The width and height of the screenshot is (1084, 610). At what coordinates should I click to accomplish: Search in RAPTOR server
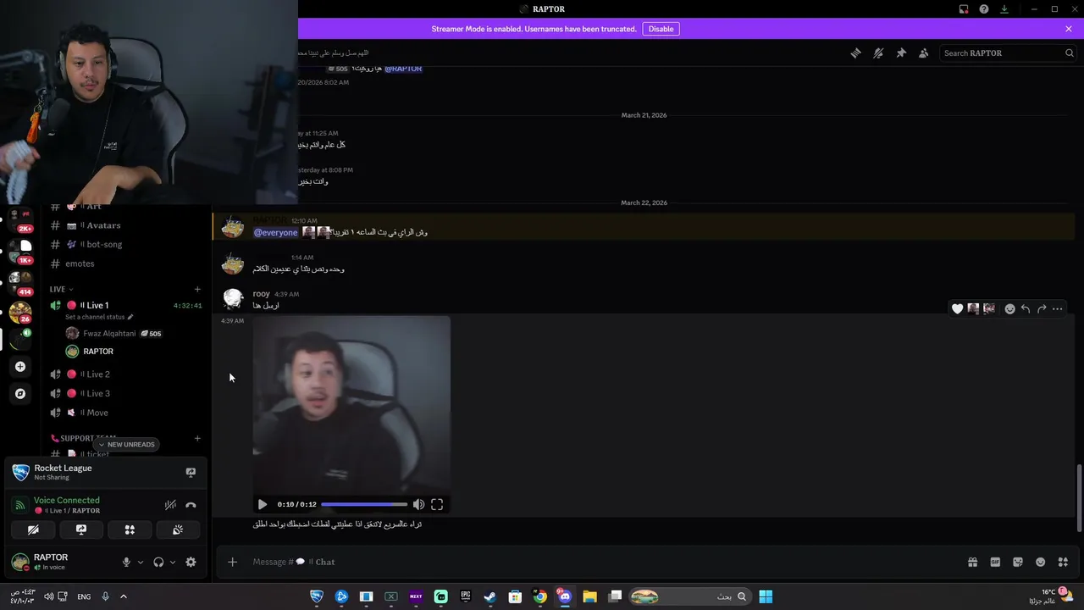click(1008, 53)
